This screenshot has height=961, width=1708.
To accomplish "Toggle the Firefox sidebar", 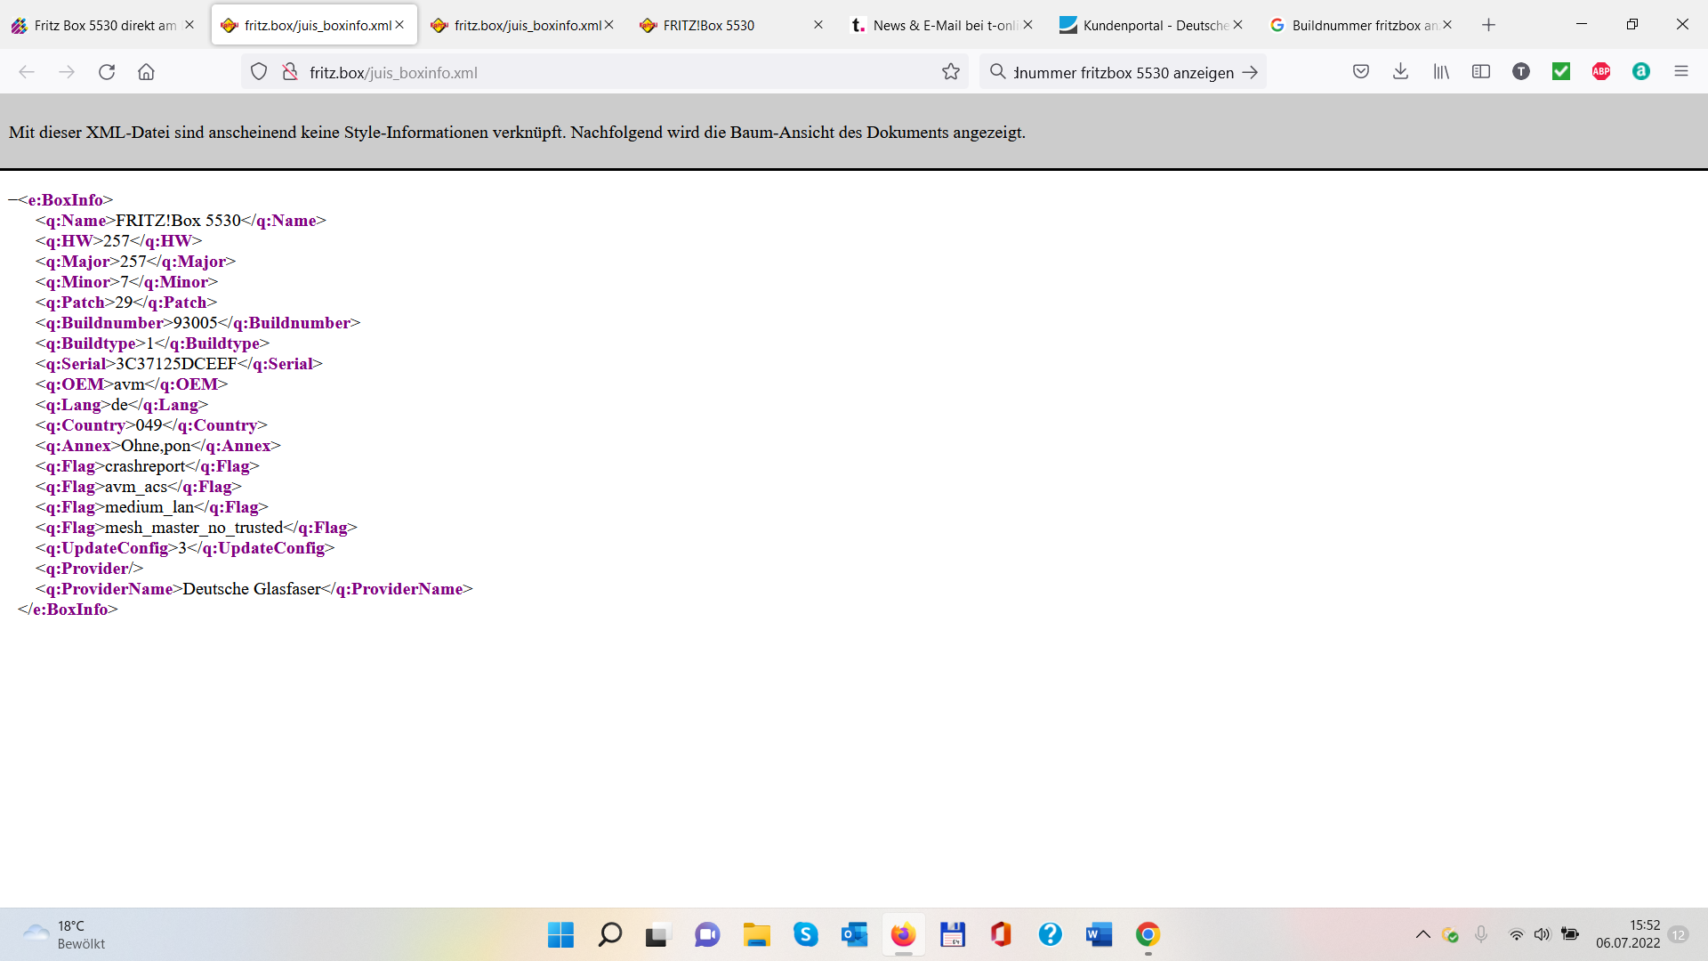I will pyautogui.click(x=1481, y=72).
